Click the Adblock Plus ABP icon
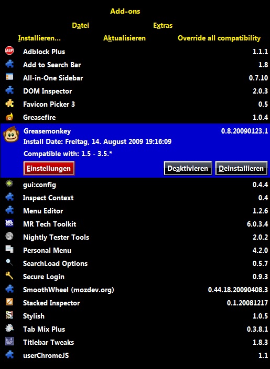 9,50
